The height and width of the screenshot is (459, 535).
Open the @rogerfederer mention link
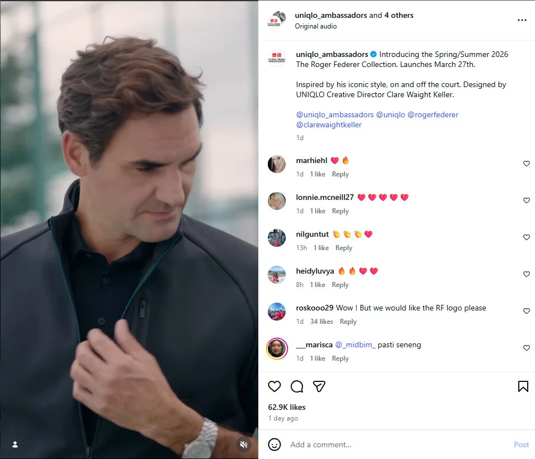point(433,114)
